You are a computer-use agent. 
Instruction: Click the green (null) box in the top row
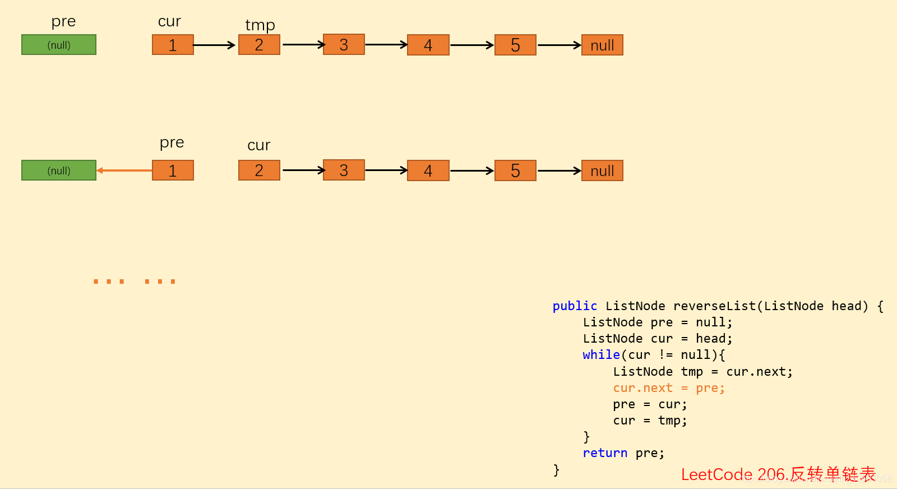coord(59,45)
